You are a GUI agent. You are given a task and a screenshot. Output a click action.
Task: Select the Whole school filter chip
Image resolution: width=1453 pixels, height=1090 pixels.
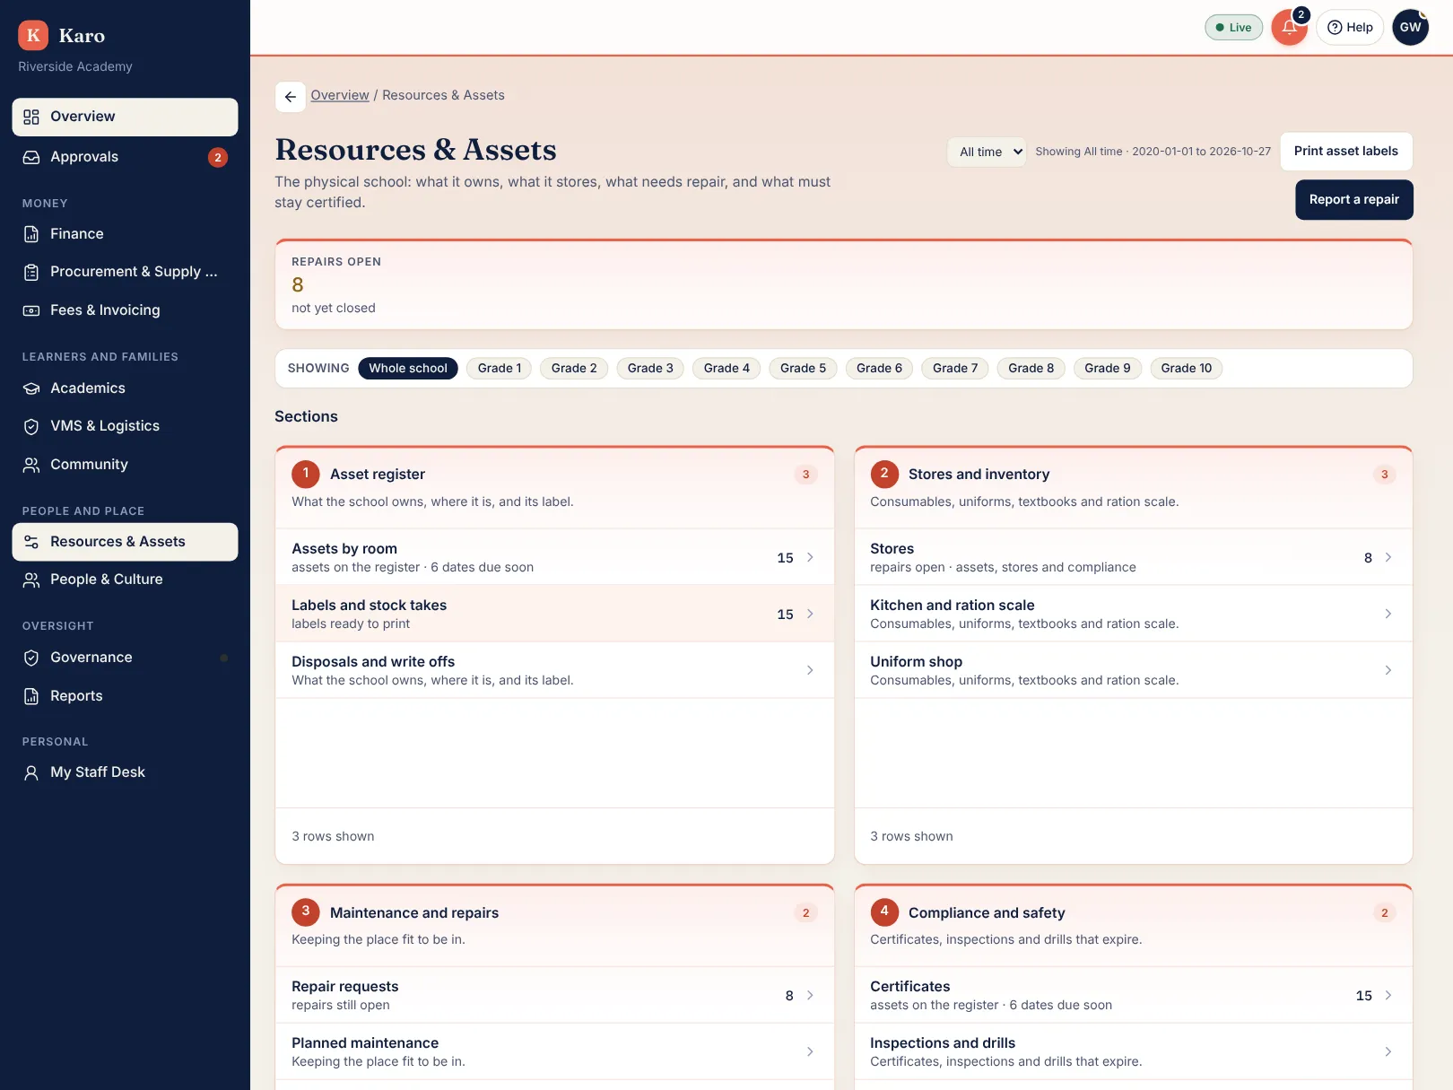click(x=408, y=368)
